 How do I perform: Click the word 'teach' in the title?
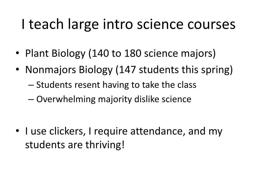(46, 24)
